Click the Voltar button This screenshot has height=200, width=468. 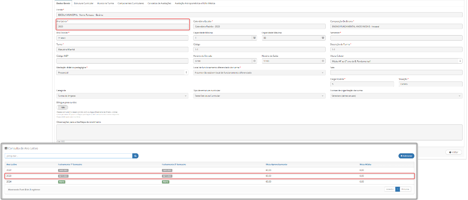454,152
